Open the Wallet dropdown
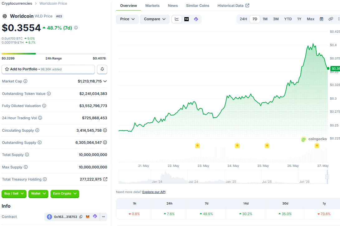340x226 pixels. (38, 194)
